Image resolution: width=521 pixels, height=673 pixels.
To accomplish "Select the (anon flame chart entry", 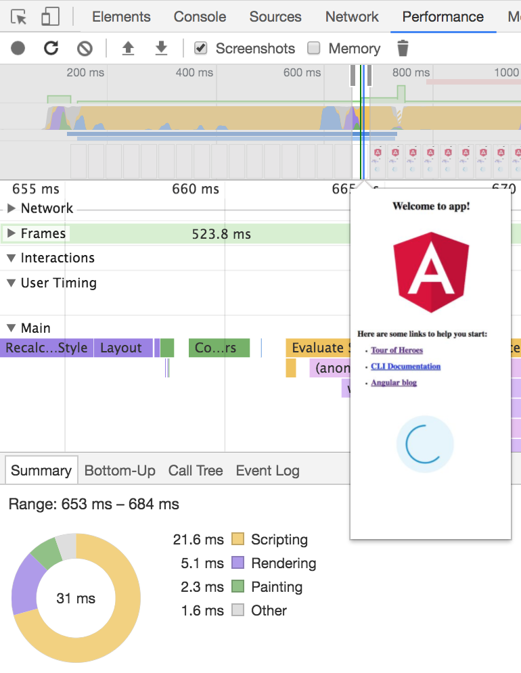I will [330, 368].
